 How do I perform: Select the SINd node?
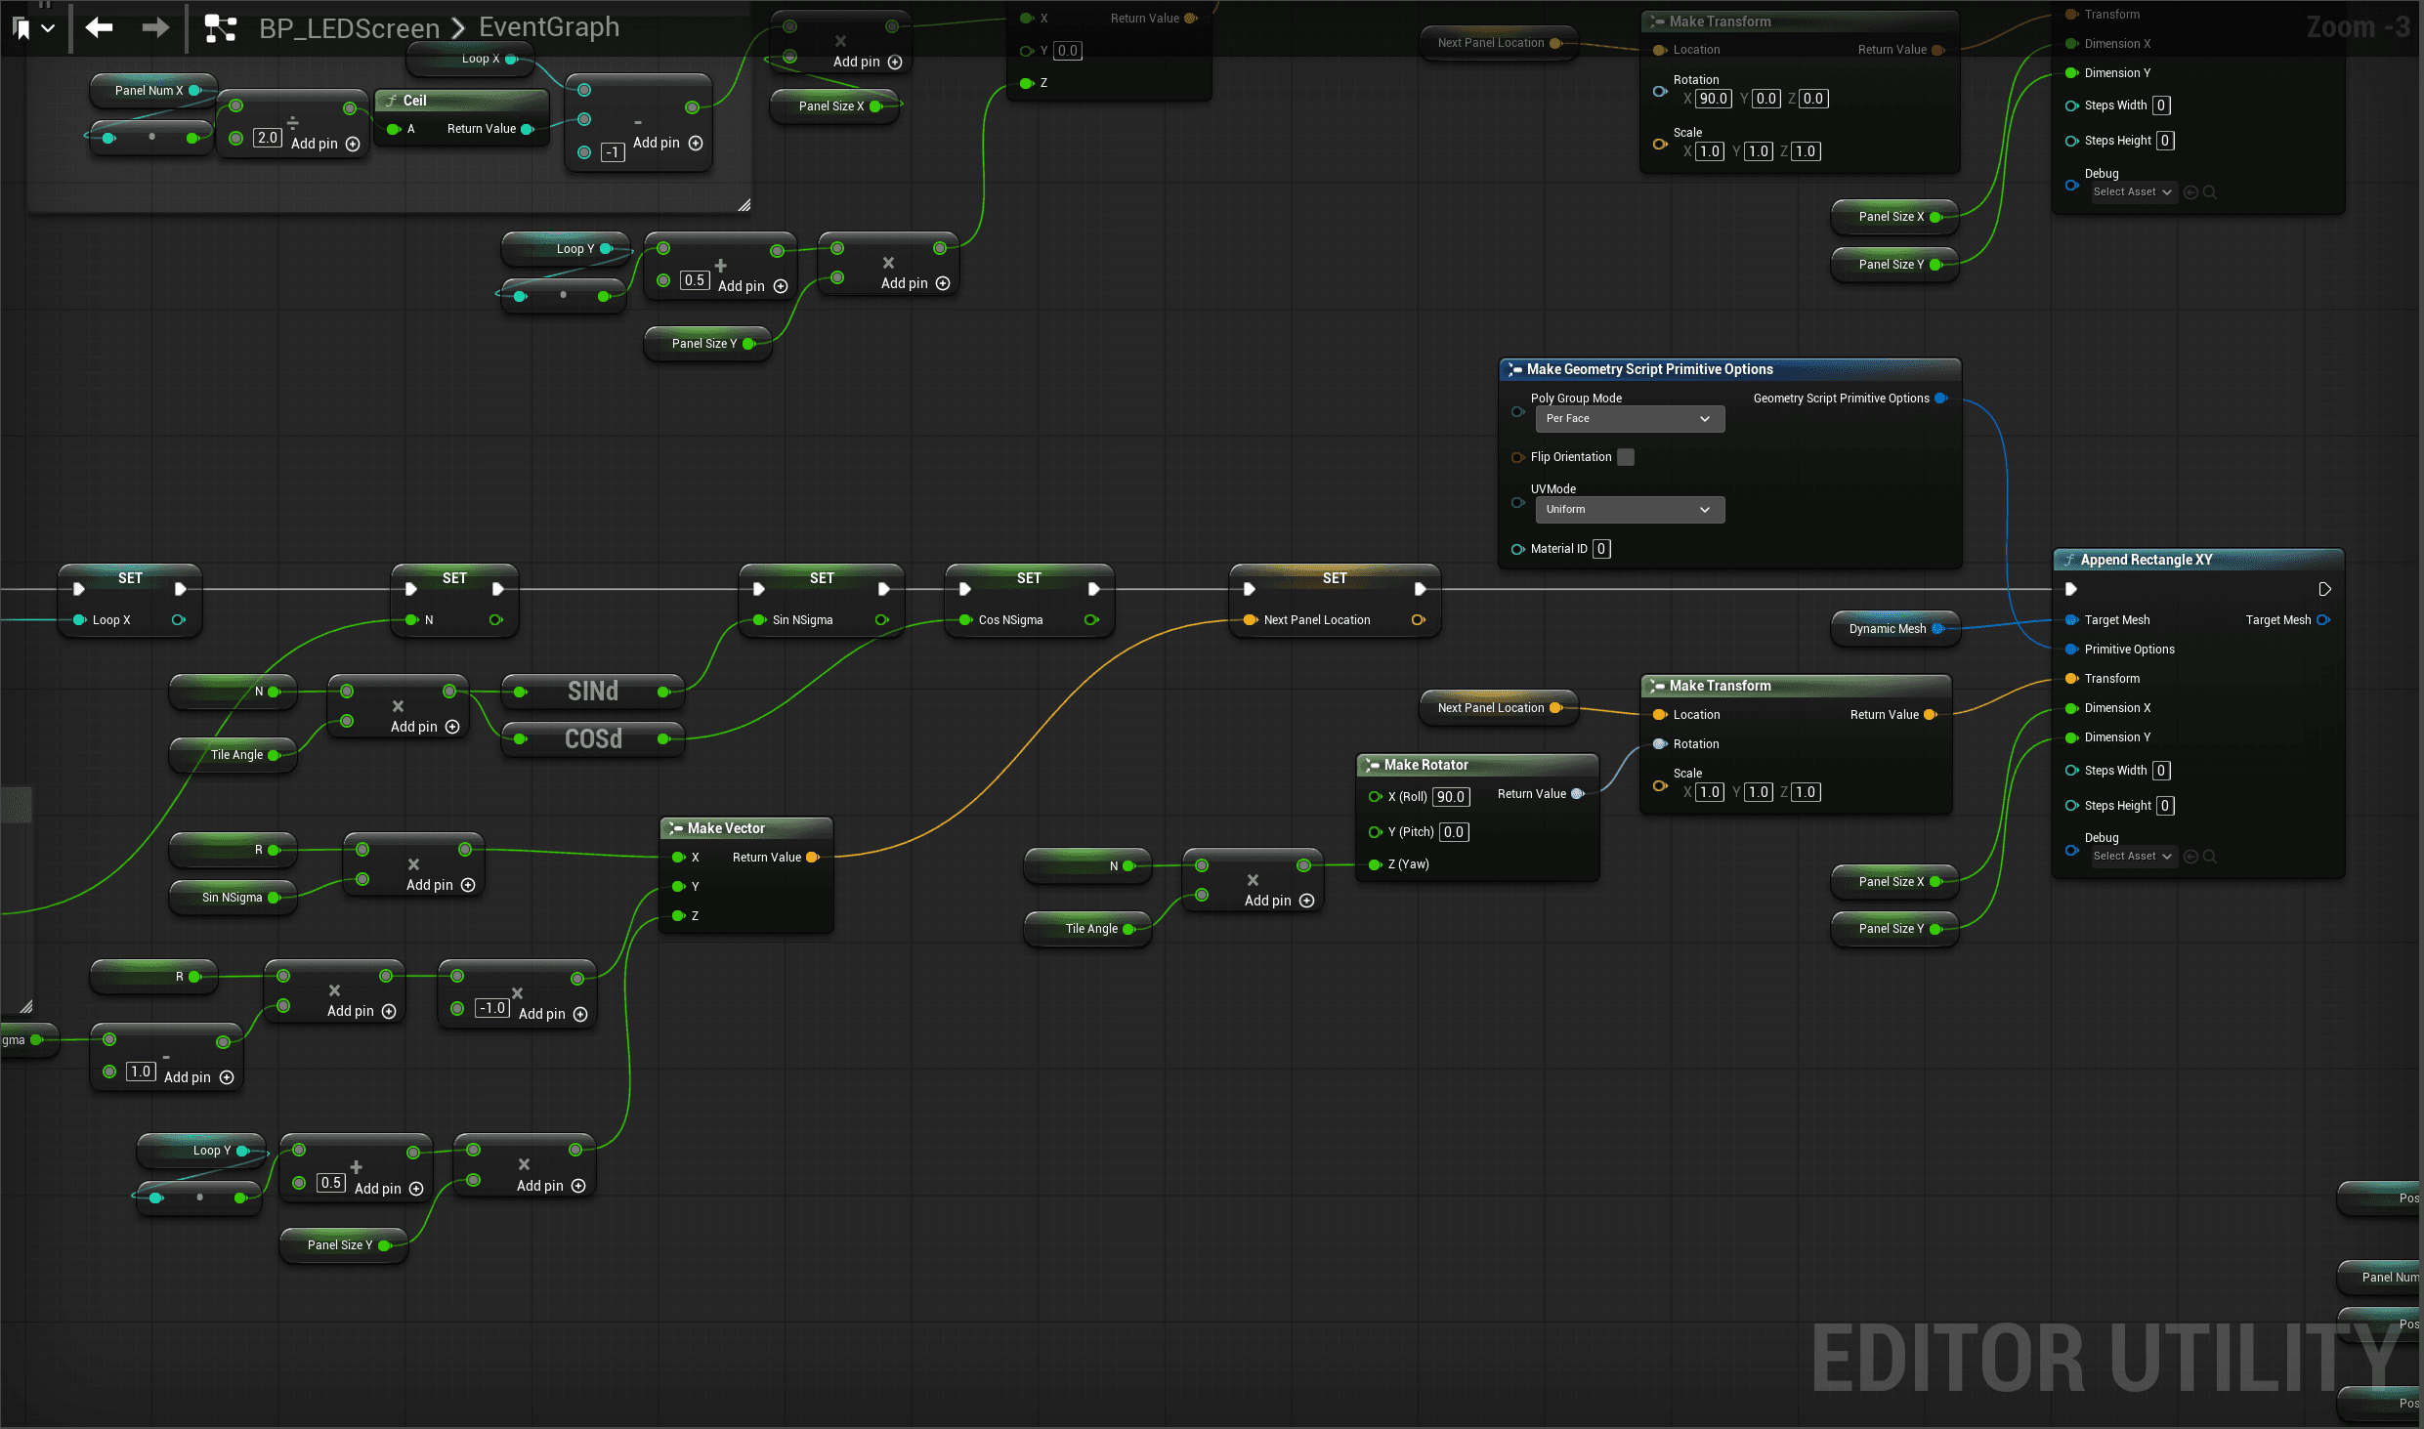coord(592,692)
